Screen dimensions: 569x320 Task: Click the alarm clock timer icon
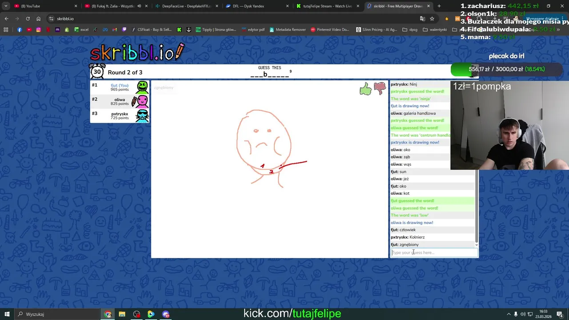(x=97, y=72)
